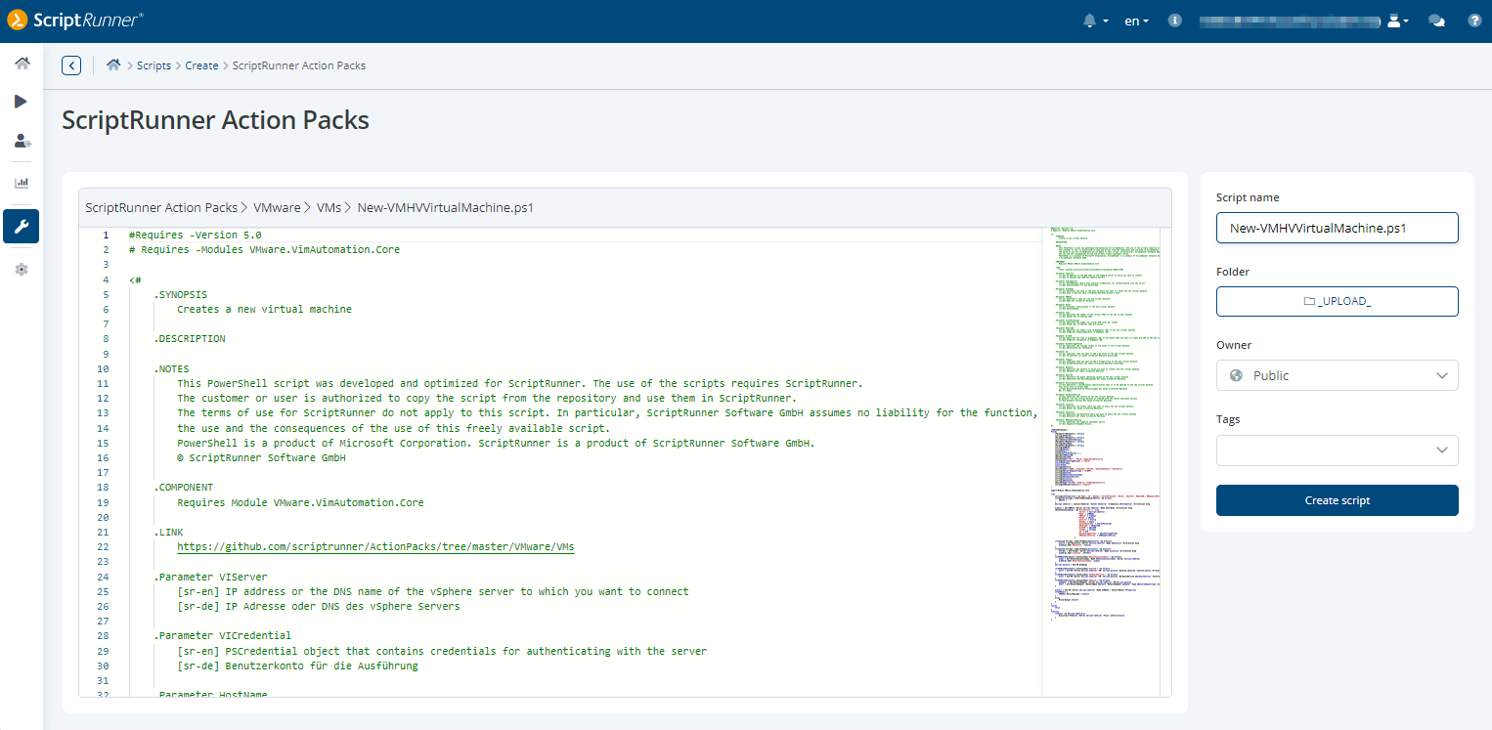Open the settings gear in sidebar
The image size is (1492, 730).
[22, 269]
